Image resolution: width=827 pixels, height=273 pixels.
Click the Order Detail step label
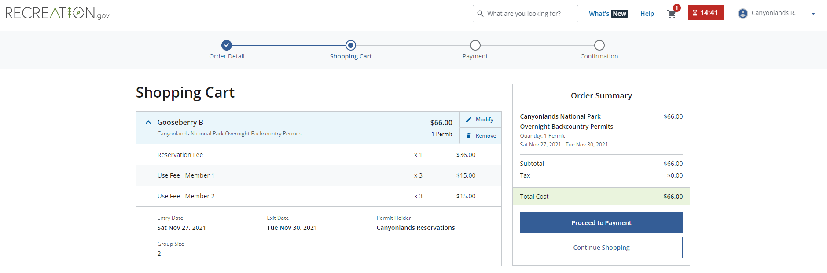tap(227, 56)
